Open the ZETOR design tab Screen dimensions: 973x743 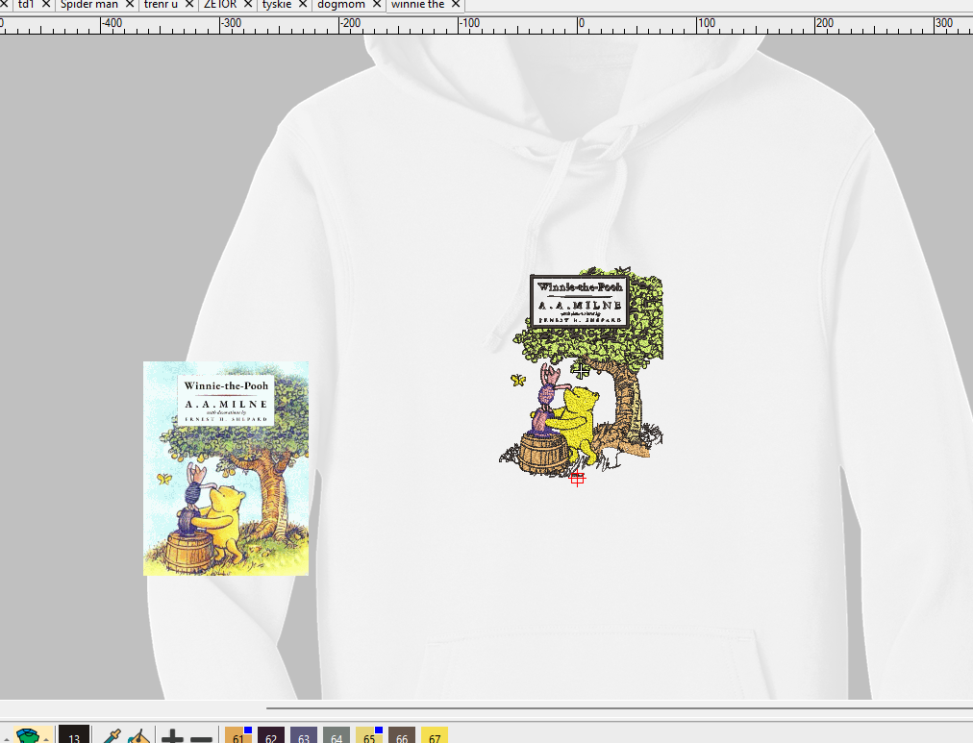220,5
